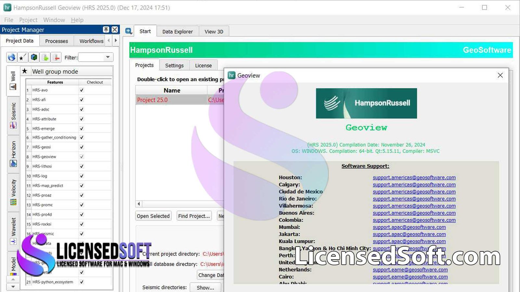Click the star wand icon in Project Manager toolbar
The width and height of the screenshot is (520, 292).
pos(22,57)
